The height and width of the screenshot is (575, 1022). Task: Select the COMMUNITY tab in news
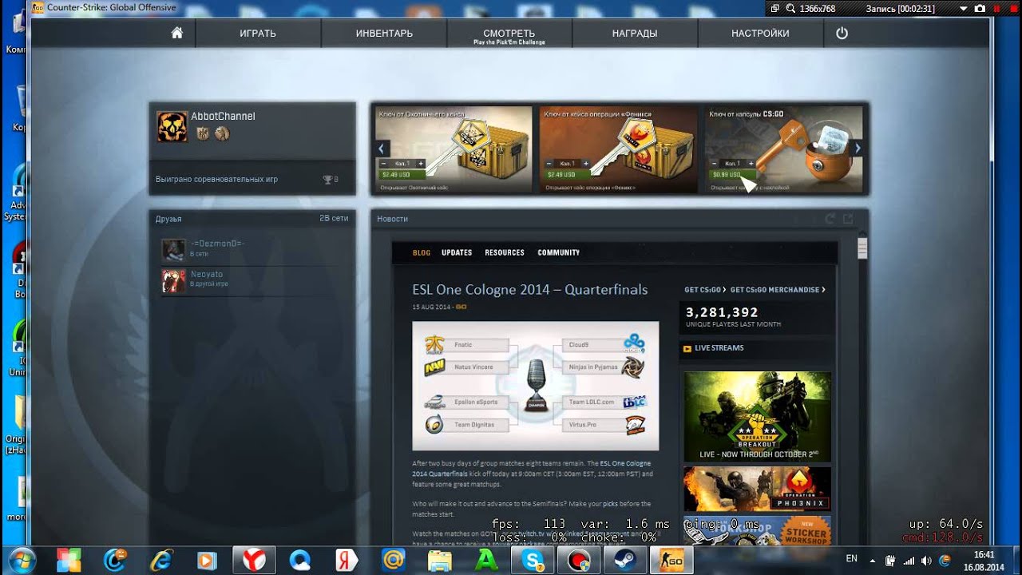[x=559, y=252]
